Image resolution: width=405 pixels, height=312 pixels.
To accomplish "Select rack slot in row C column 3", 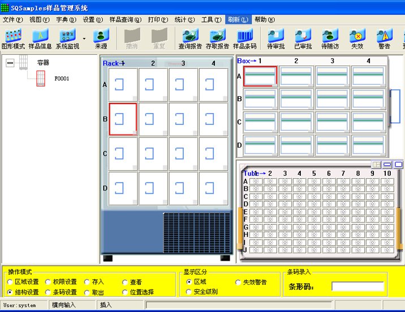I will [183, 154].
